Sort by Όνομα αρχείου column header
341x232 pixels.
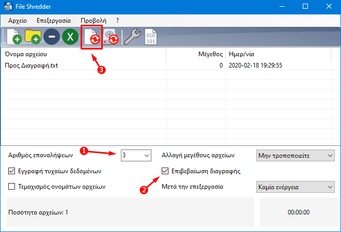click(x=84, y=54)
